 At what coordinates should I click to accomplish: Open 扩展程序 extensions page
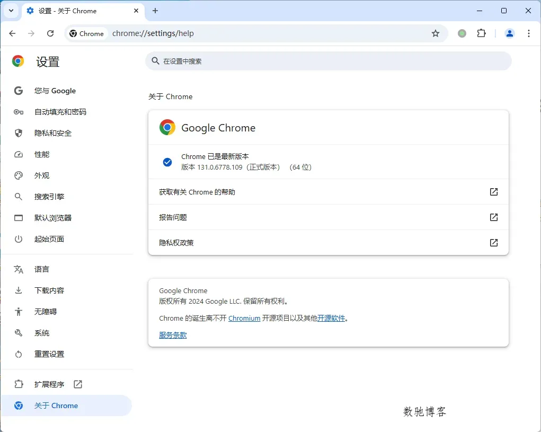(x=67, y=384)
